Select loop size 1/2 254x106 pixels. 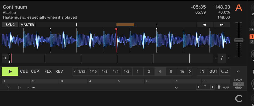tap(127, 72)
